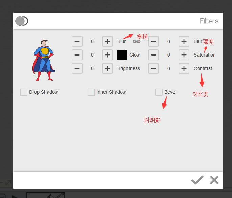Click the Contrast label
The image size is (232, 198).
point(203,68)
